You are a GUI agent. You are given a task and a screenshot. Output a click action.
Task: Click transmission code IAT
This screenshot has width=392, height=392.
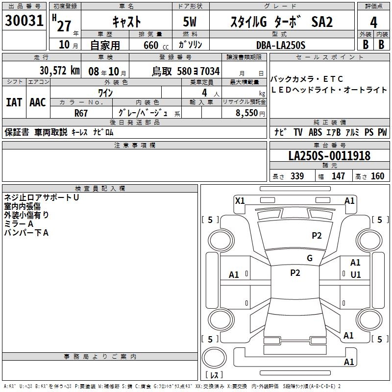point(14,102)
